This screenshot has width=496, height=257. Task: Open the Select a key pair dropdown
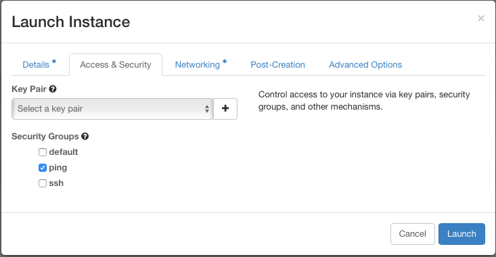112,109
